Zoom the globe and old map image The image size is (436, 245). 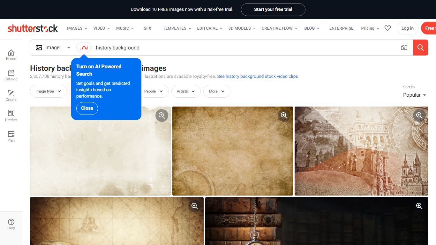[195, 206]
